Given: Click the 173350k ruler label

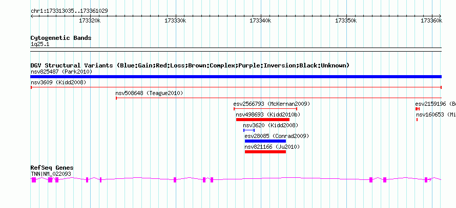Looking at the screenshot, I should click(346, 20).
